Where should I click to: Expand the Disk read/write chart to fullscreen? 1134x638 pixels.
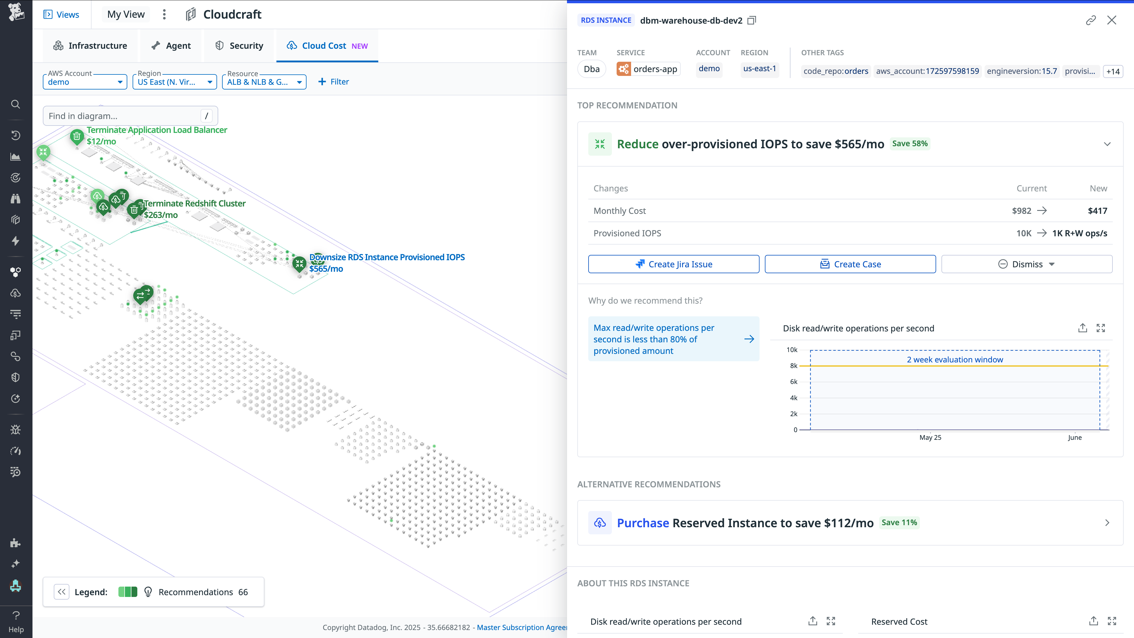coord(1101,328)
